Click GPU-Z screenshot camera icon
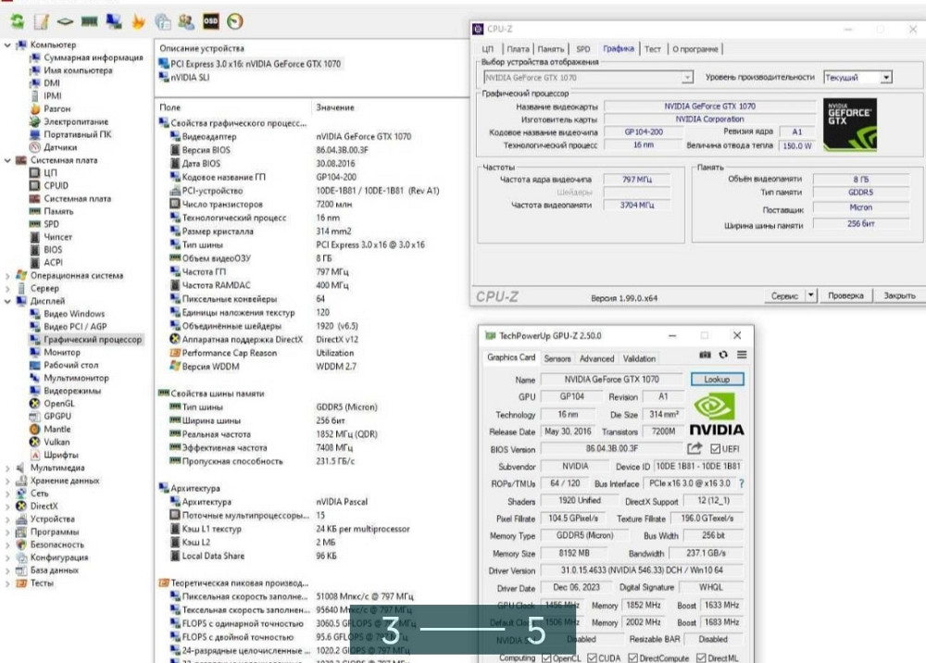The image size is (926, 663). click(705, 355)
